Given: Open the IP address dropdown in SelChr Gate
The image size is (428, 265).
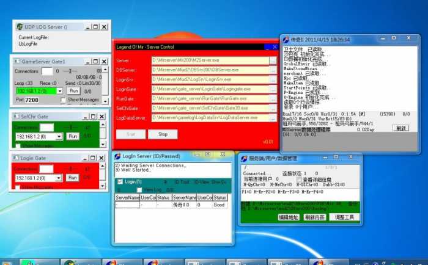Looking at the screenshot, I should tap(59, 137).
